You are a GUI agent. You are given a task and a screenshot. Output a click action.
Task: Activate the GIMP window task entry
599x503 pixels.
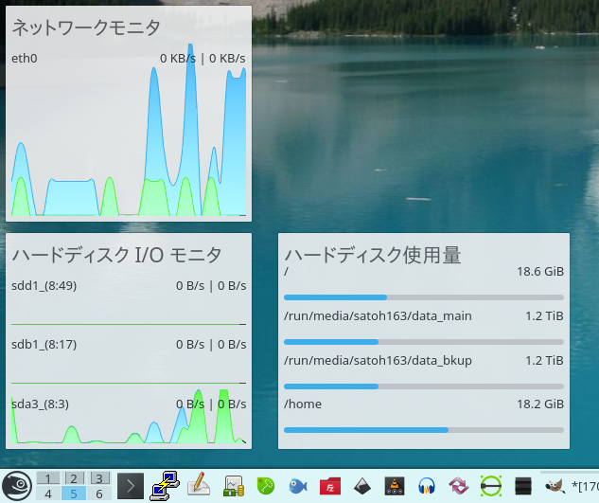[x=571, y=486]
